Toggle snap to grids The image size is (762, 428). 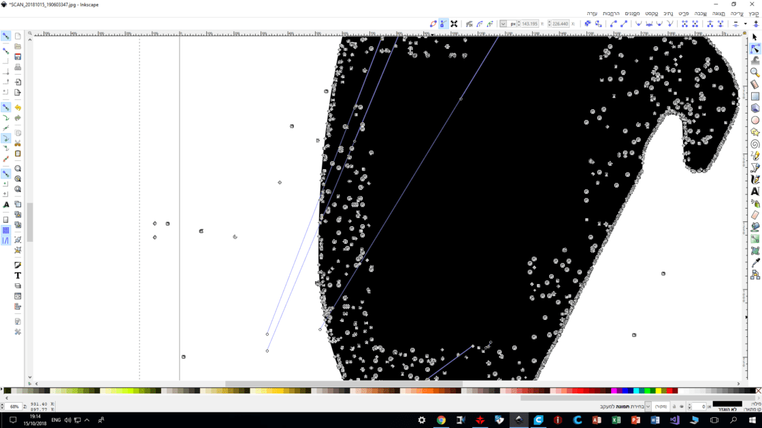click(6, 230)
